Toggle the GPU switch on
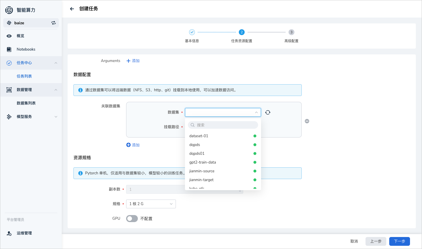 [132, 219]
